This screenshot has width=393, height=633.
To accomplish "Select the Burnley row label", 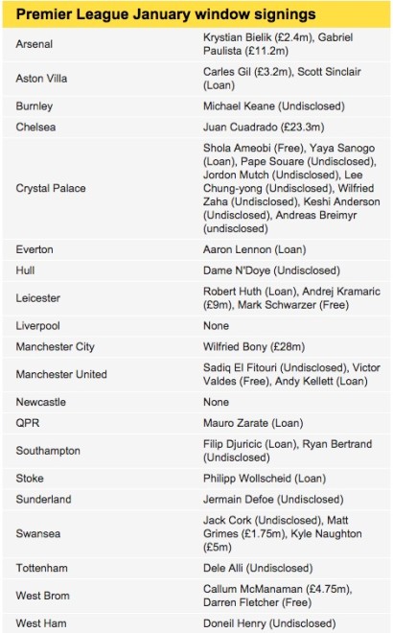I will coord(35,106).
